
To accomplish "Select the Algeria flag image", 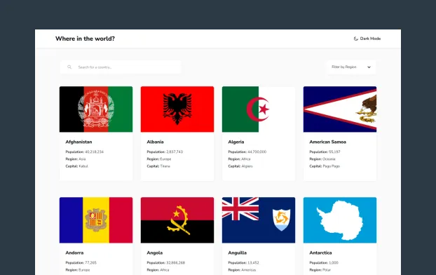I will pyautogui.click(x=259, y=109).
